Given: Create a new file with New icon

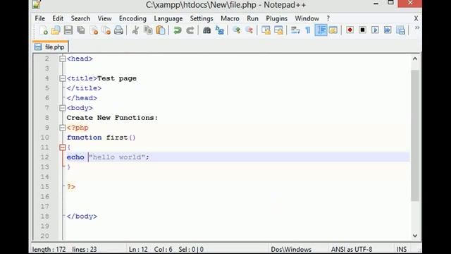Looking at the screenshot, I should click(44, 30).
